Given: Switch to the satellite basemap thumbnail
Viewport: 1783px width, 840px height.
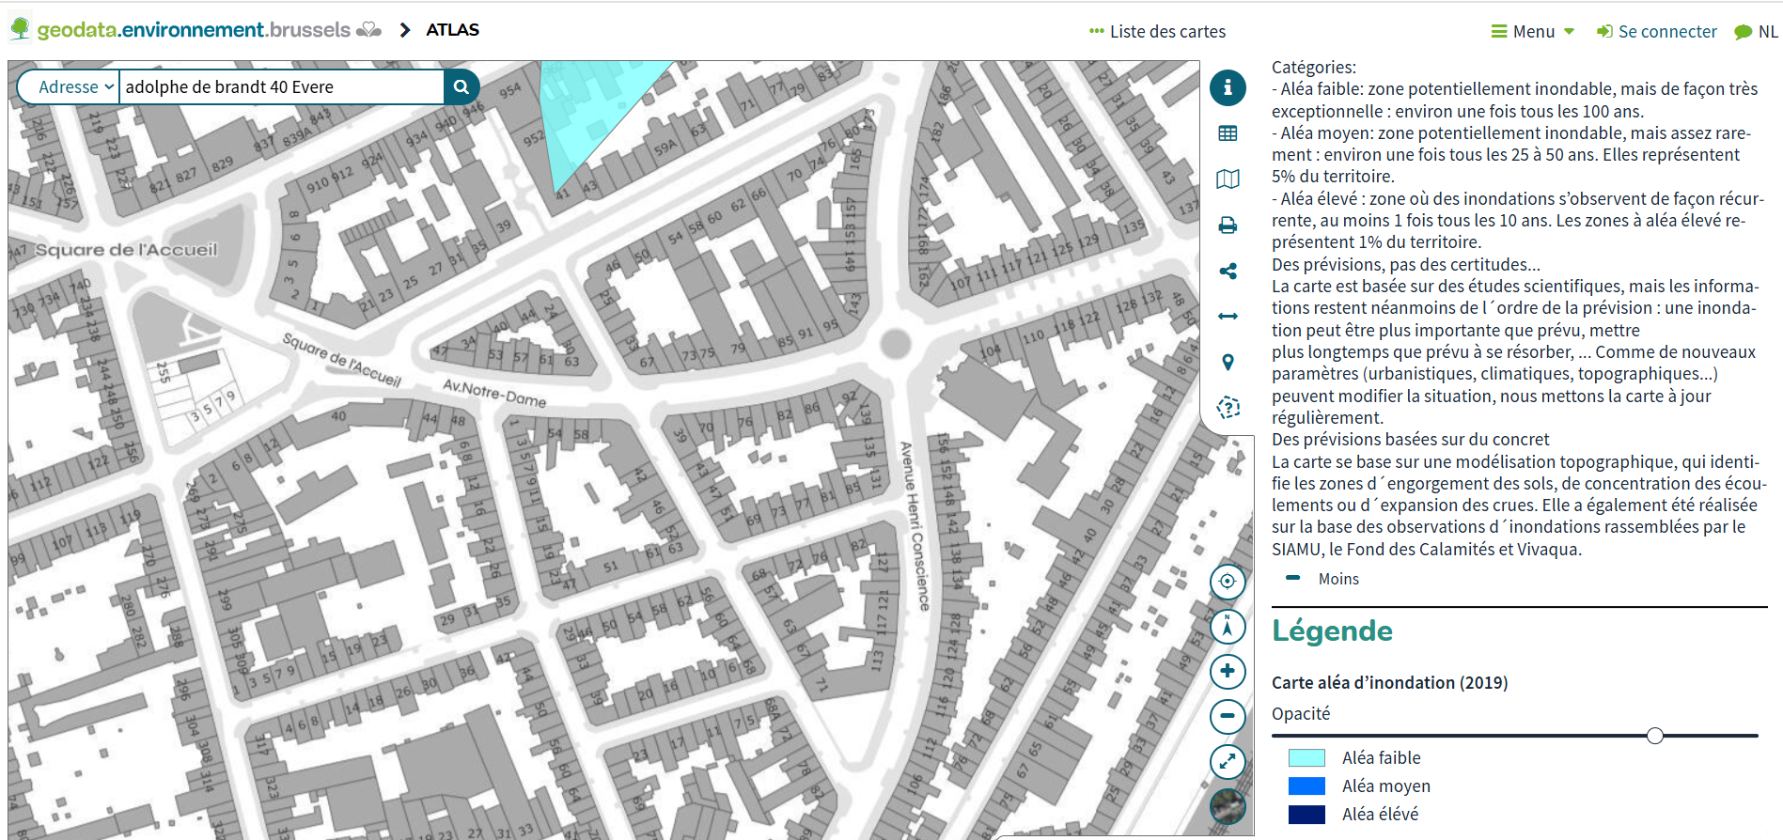Looking at the screenshot, I should pos(1228,806).
